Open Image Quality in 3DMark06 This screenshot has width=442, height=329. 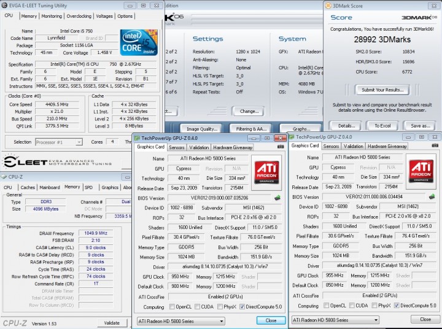click(202, 129)
